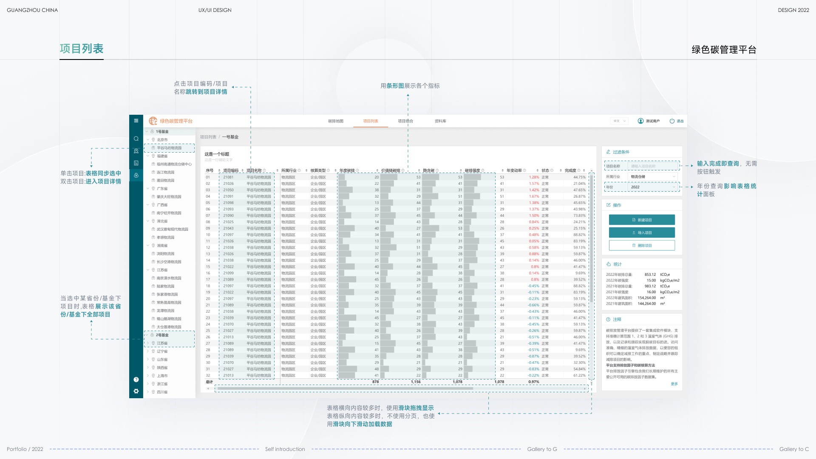Open the search icon in left sidebar
Screen dimensions: 816x459
[x=136, y=139]
